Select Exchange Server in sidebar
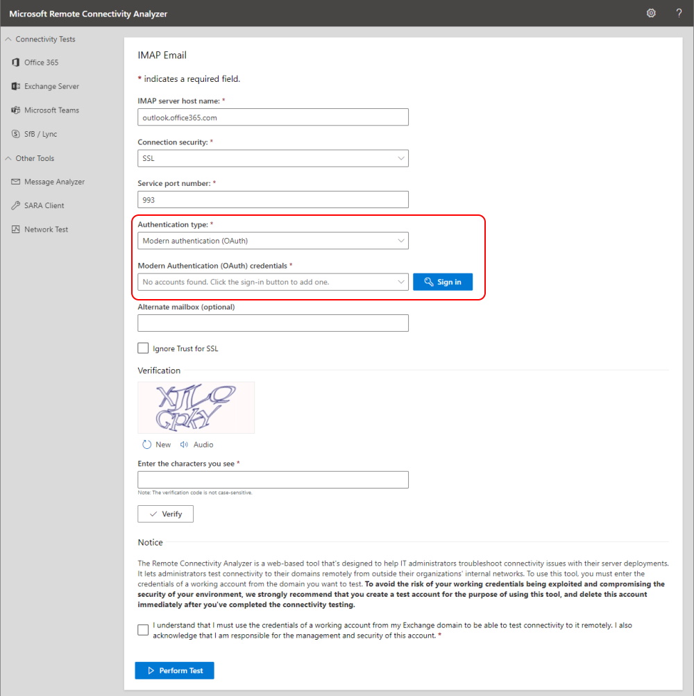 click(x=51, y=86)
